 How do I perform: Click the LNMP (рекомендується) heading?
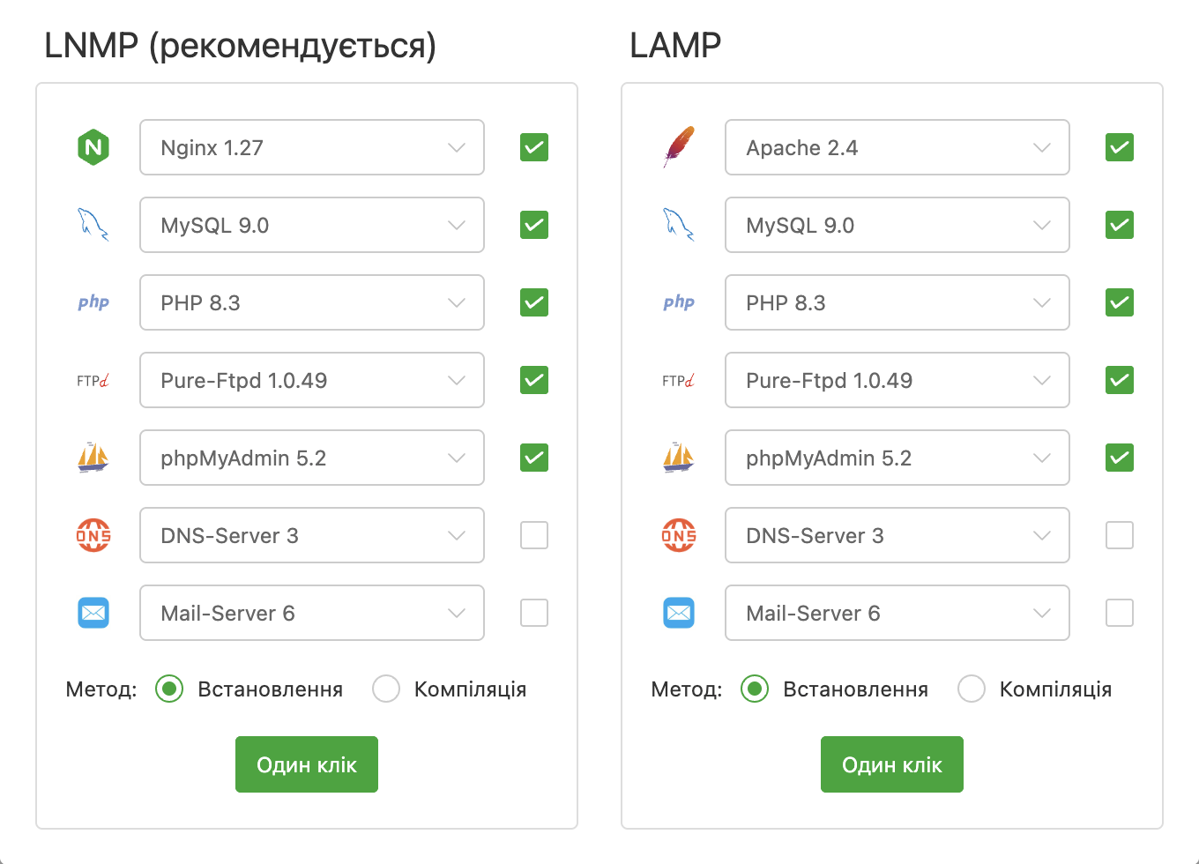tap(240, 46)
